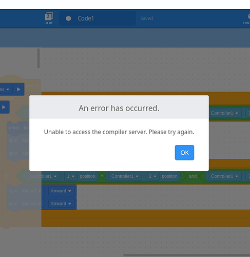
Task: Click the 'An error has occurred.' dialog header
Action: tap(119, 108)
